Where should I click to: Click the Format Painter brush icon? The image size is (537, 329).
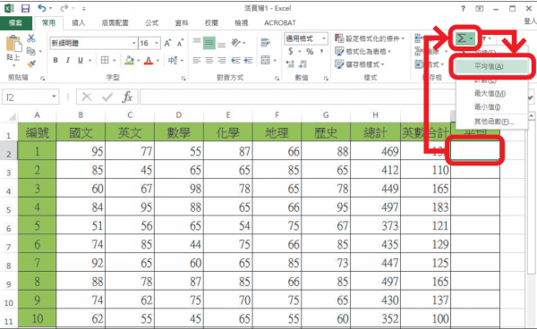tap(31, 64)
